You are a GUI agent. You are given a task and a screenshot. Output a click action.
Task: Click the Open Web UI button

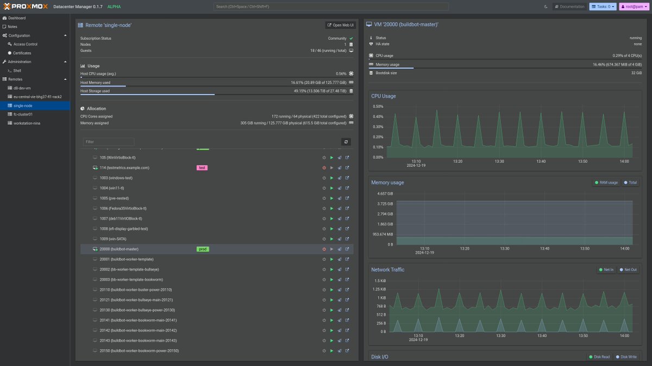click(x=341, y=25)
